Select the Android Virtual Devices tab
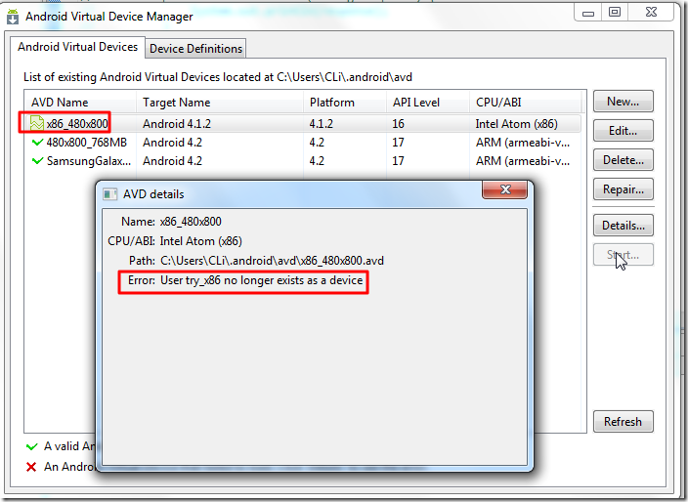Image resolution: width=688 pixels, height=502 pixels. [x=77, y=47]
